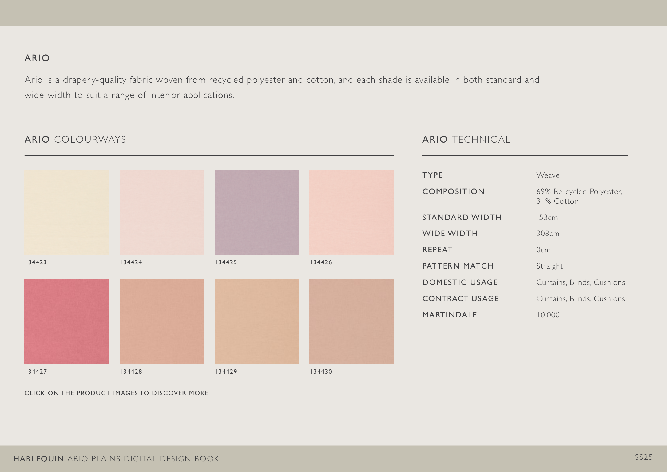Click the ARIO TECHNICAL heading
The height and width of the screenshot is (472, 667).
pos(466,140)
